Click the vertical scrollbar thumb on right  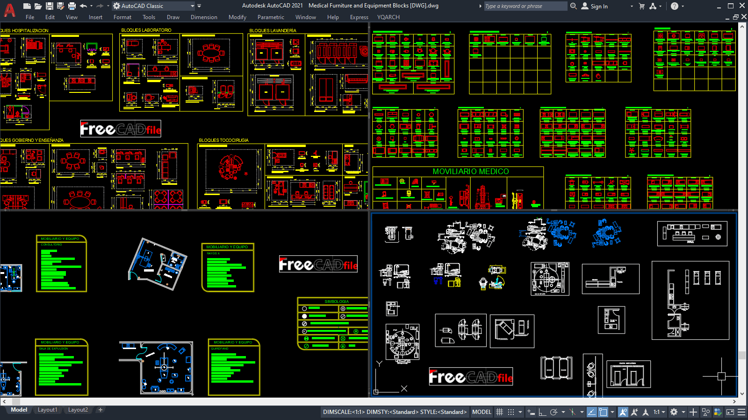tap(742, 356)
